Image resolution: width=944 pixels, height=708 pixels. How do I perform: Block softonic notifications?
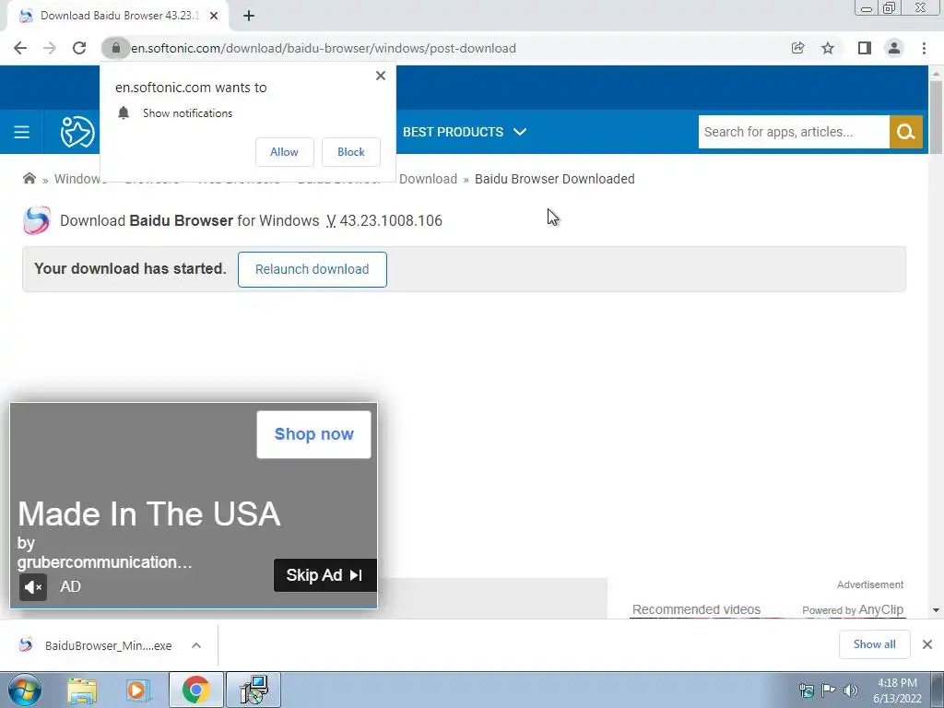point(351,152)
